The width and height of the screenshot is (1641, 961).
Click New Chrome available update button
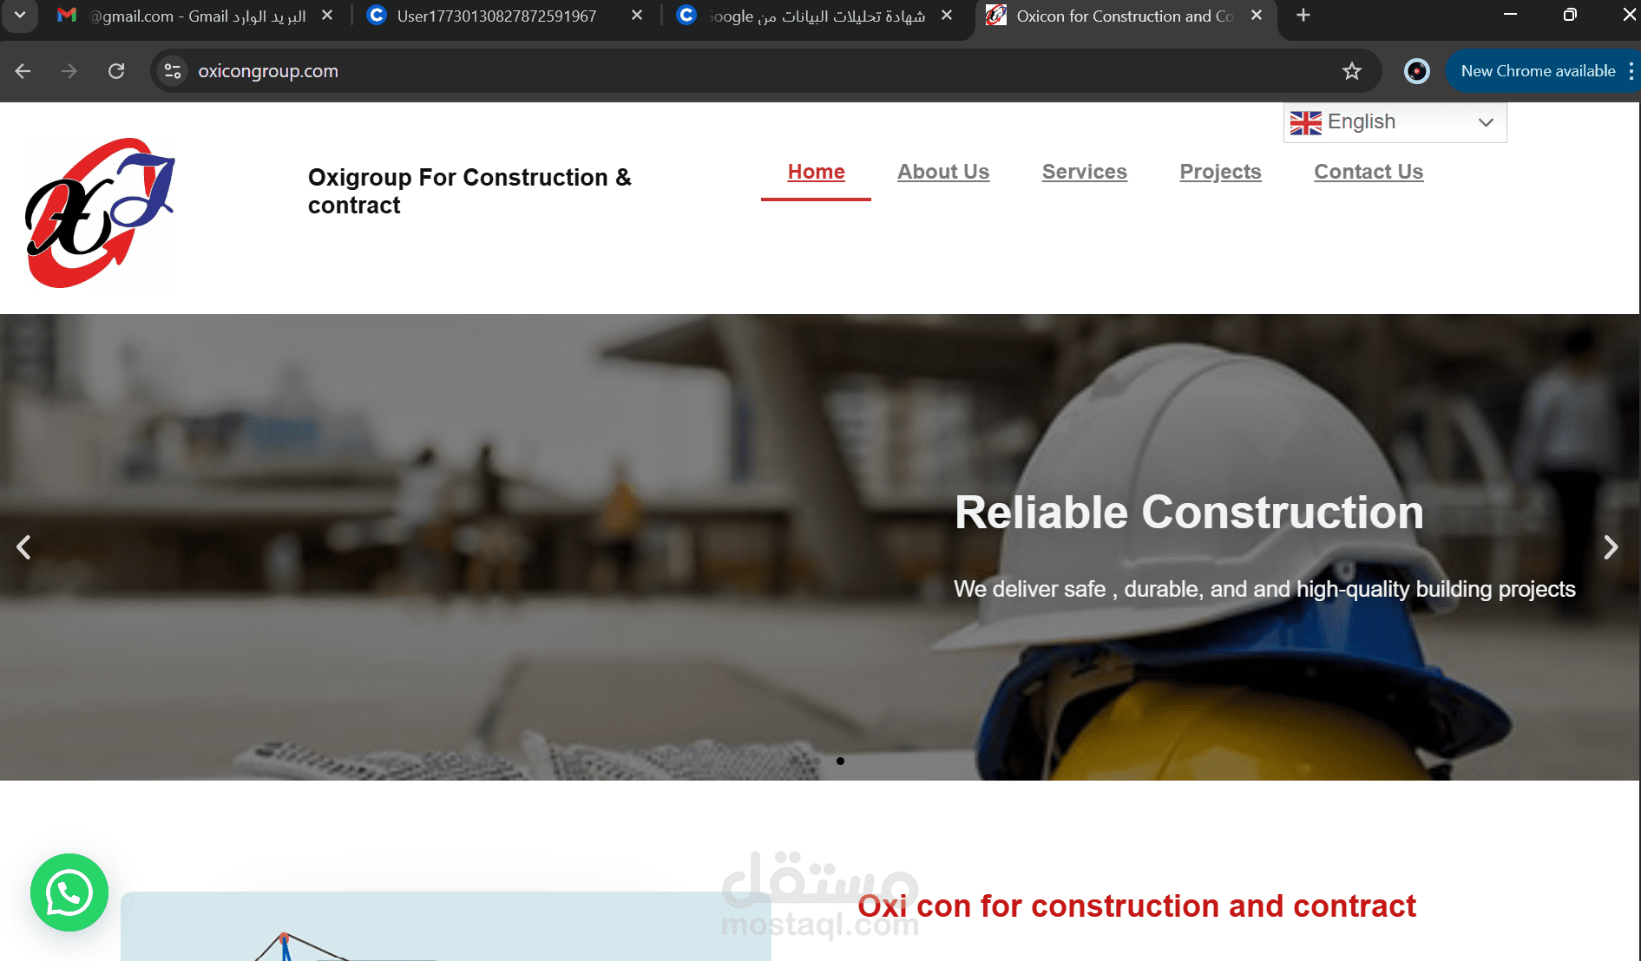coord(1537,71)
